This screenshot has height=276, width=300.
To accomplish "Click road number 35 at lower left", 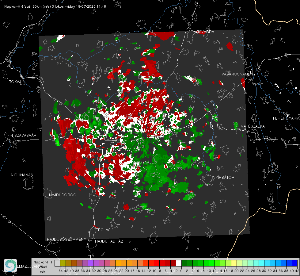I will (4, 217).
